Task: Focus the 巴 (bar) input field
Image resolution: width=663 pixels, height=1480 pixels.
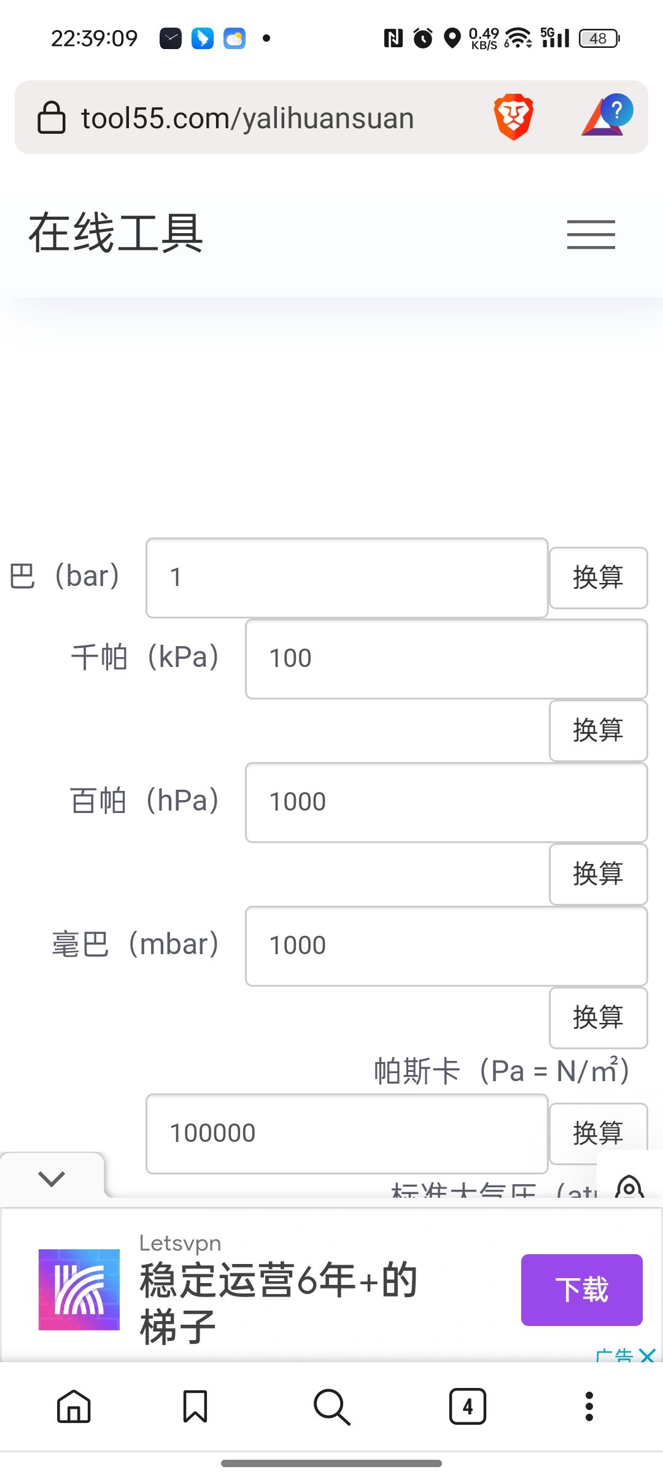Action: tap(347, 577)
